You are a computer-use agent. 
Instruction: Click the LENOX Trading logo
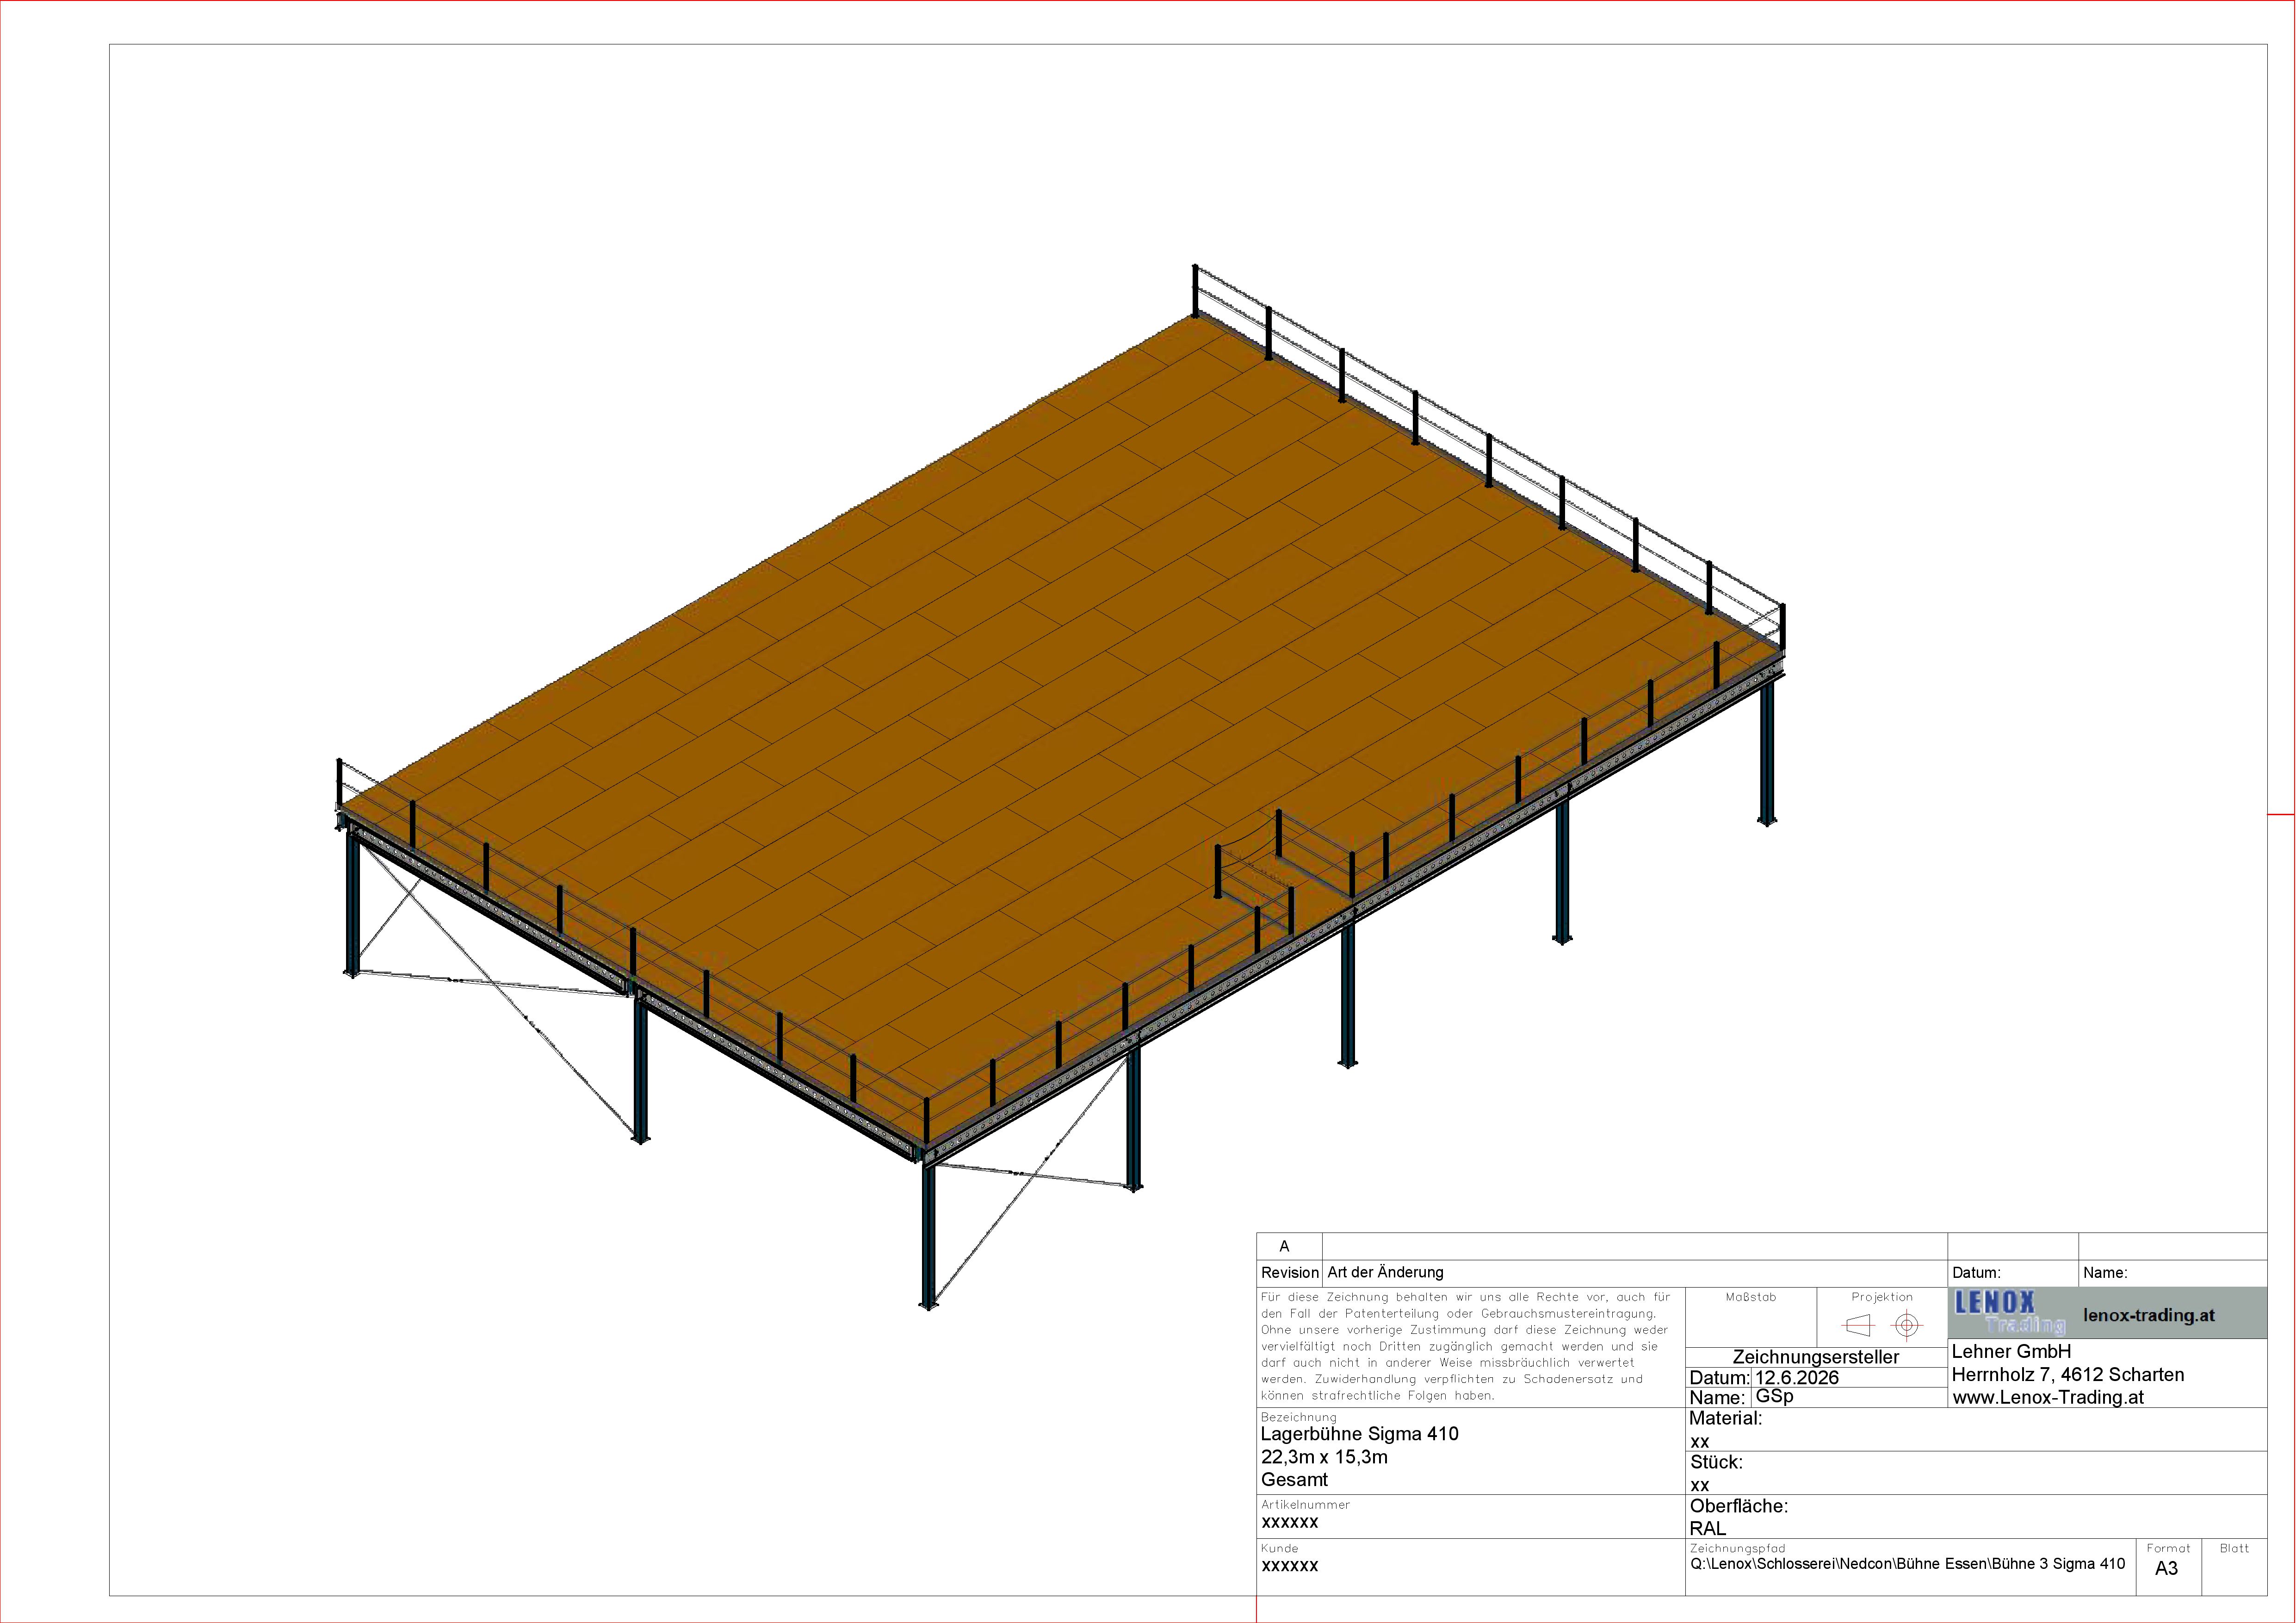pyautogui.click(x=2010, y=1313)
